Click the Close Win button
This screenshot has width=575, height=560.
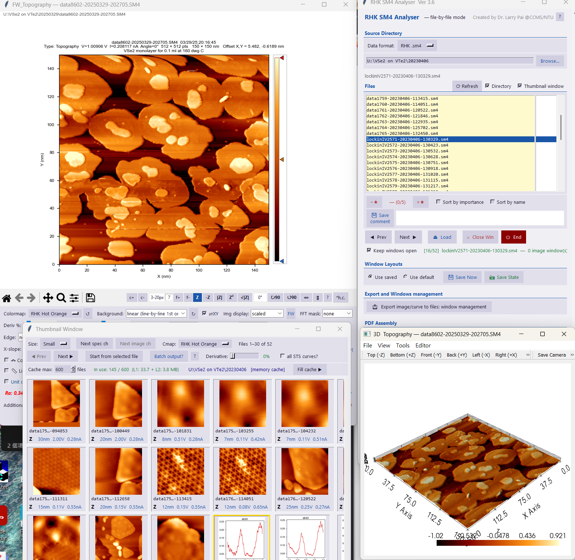[480, 237]
